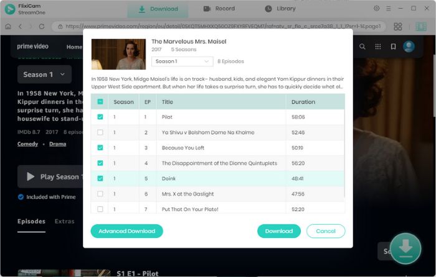The width and height of the screenshot is (436, 277).
Task: Select the Pilot title cell
Action: point(221,117)
